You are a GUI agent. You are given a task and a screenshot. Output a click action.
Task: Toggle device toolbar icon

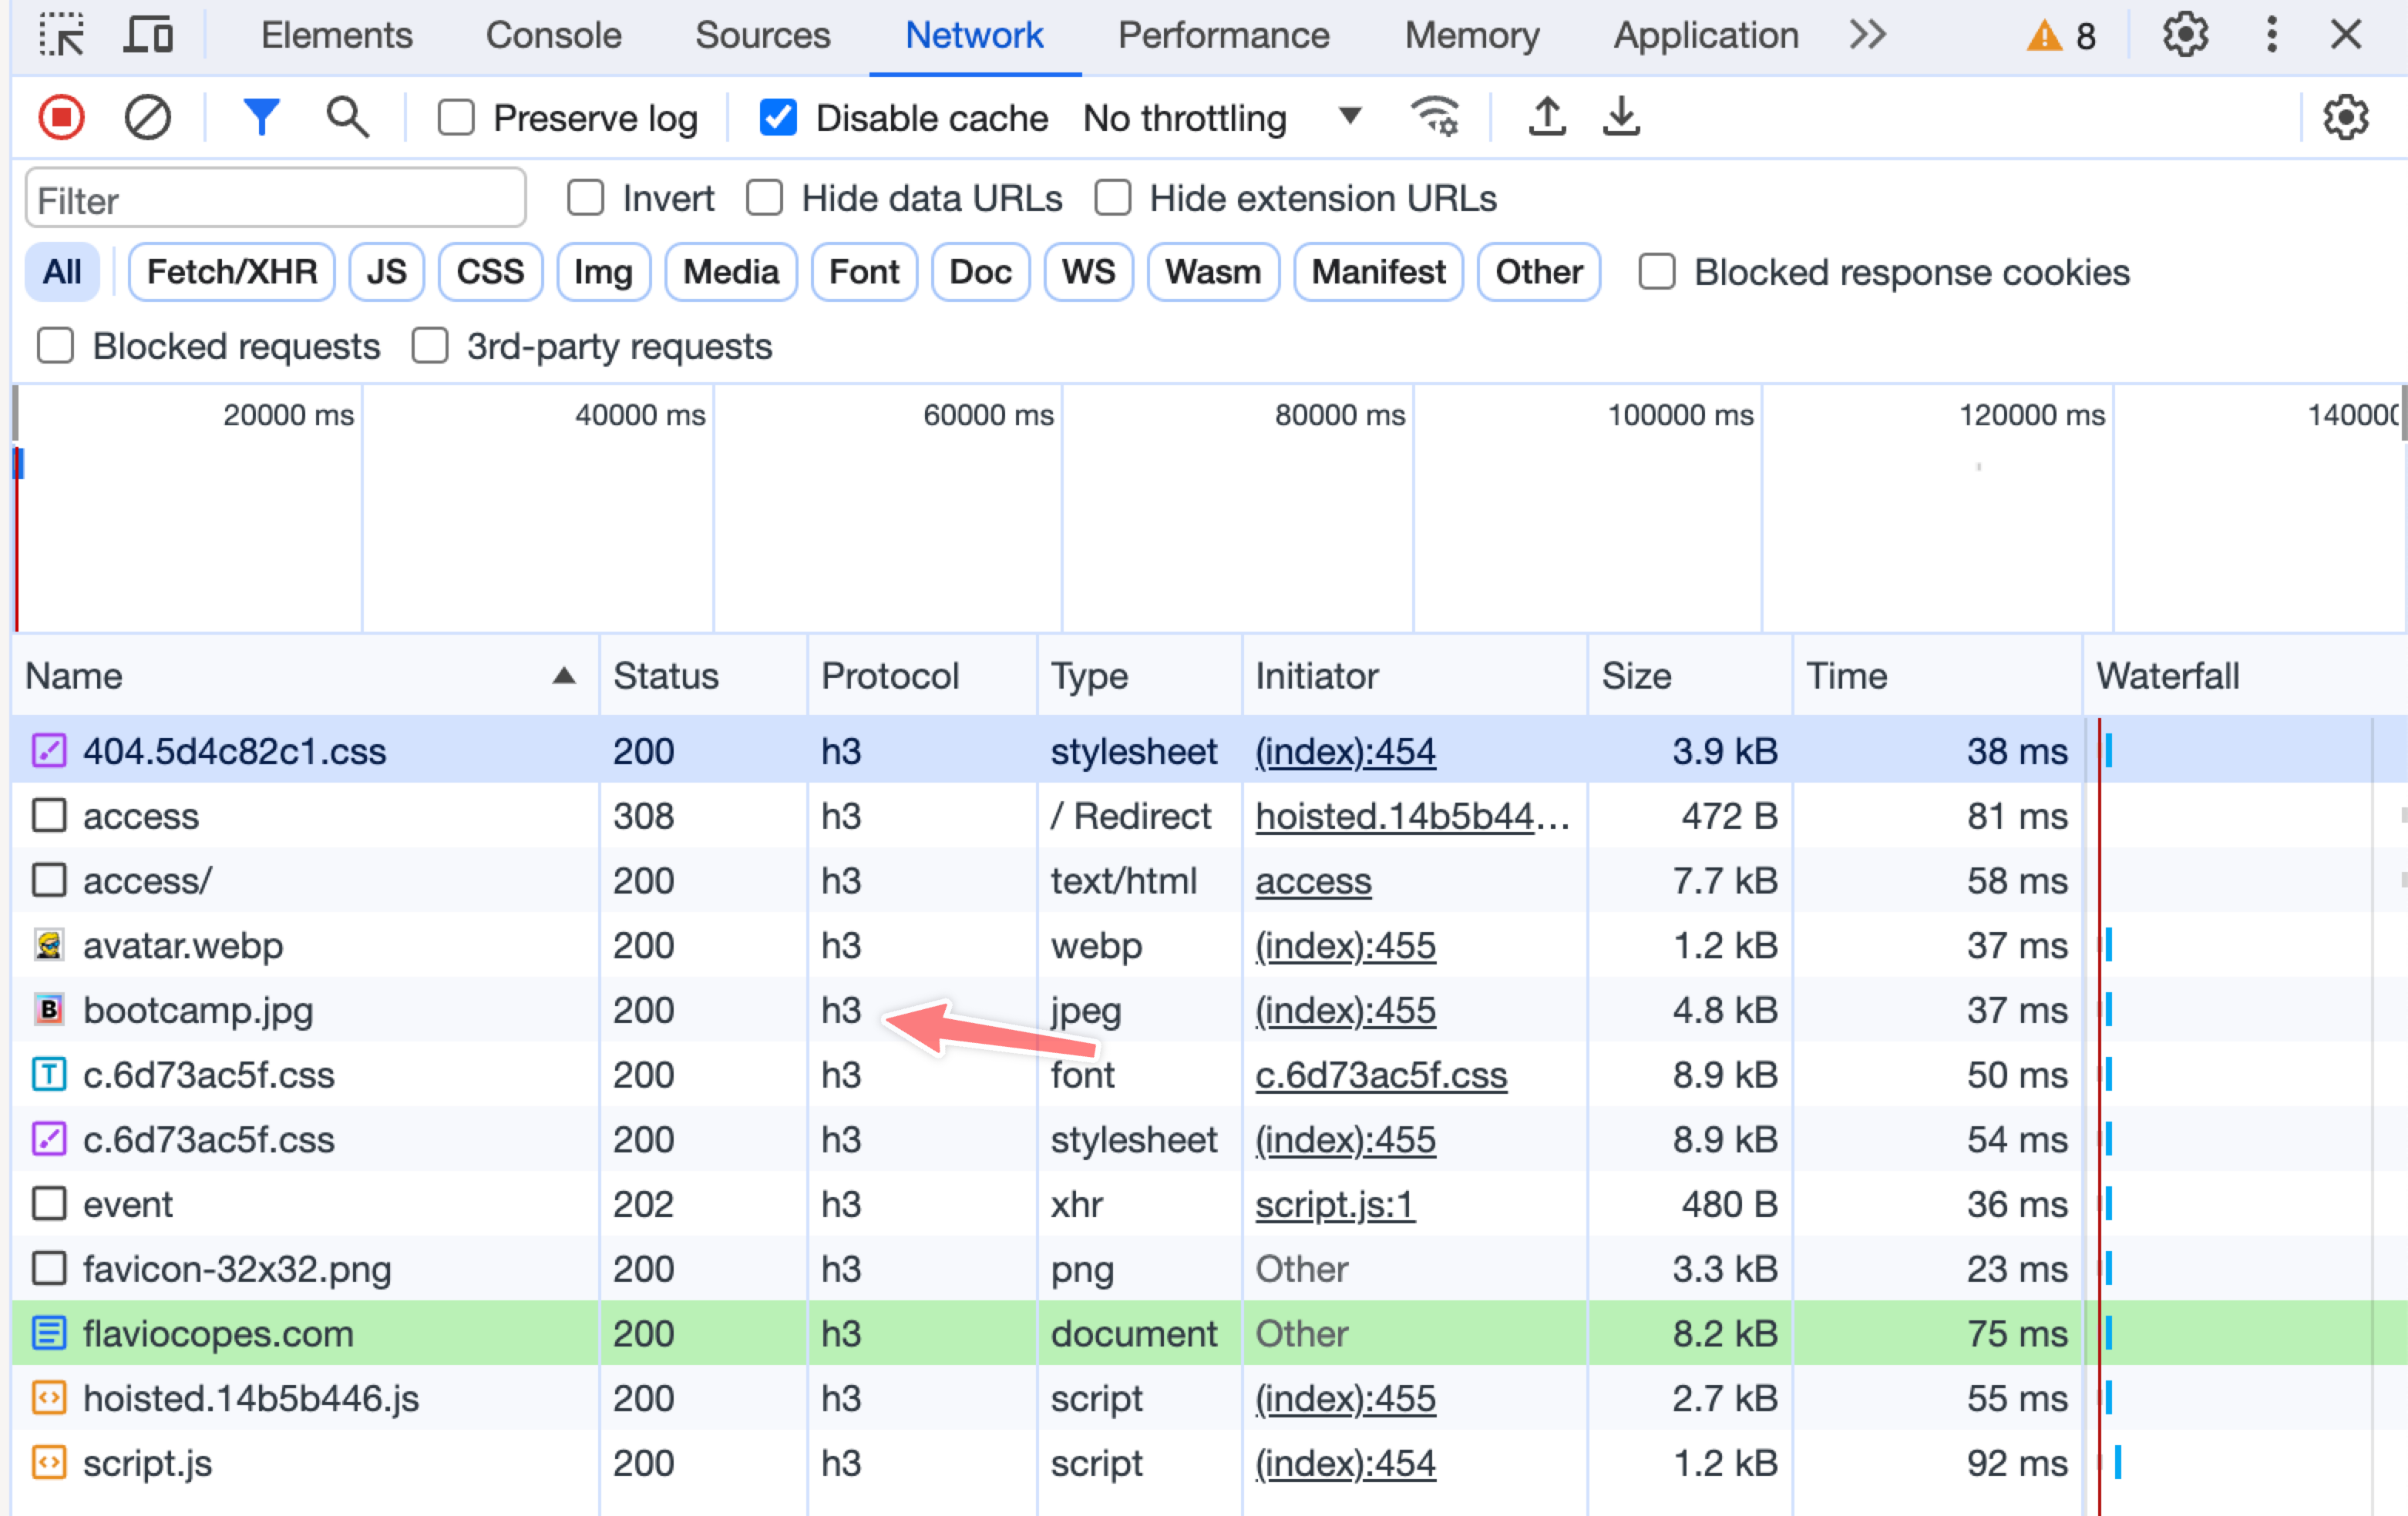[148, 35]
